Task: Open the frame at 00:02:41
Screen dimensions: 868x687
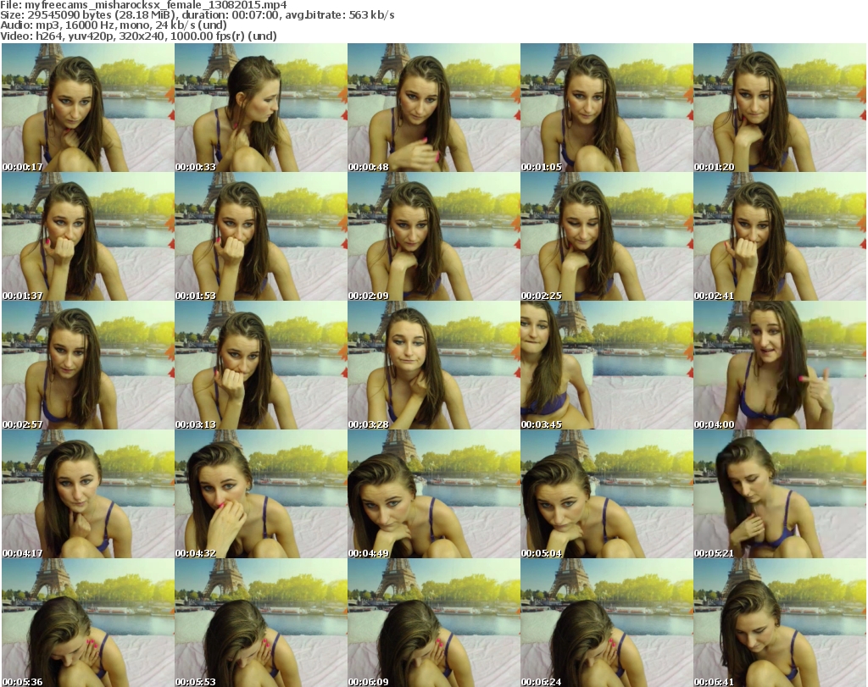Action: (780, 236)
